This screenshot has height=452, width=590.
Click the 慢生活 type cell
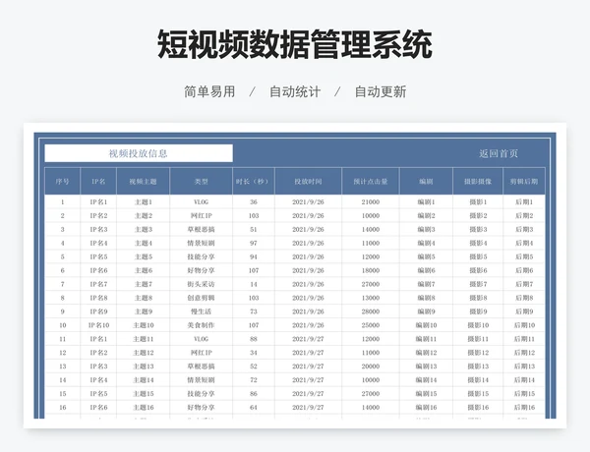(x=201, y=311)
